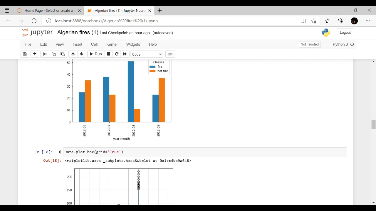Image resolution: width=376 pixels, height=211 pixels.
Task: Open the browser profile avatar
Action: click(x=354, y=21)
